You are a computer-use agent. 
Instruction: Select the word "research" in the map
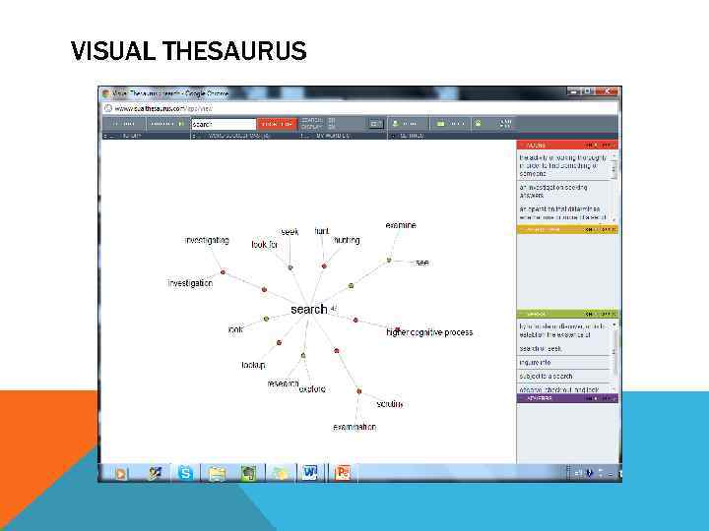pyautogui.click(x=283, y=383)
